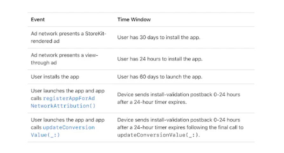
Task: Select the 'User installs the app' row
Action: 141,77
